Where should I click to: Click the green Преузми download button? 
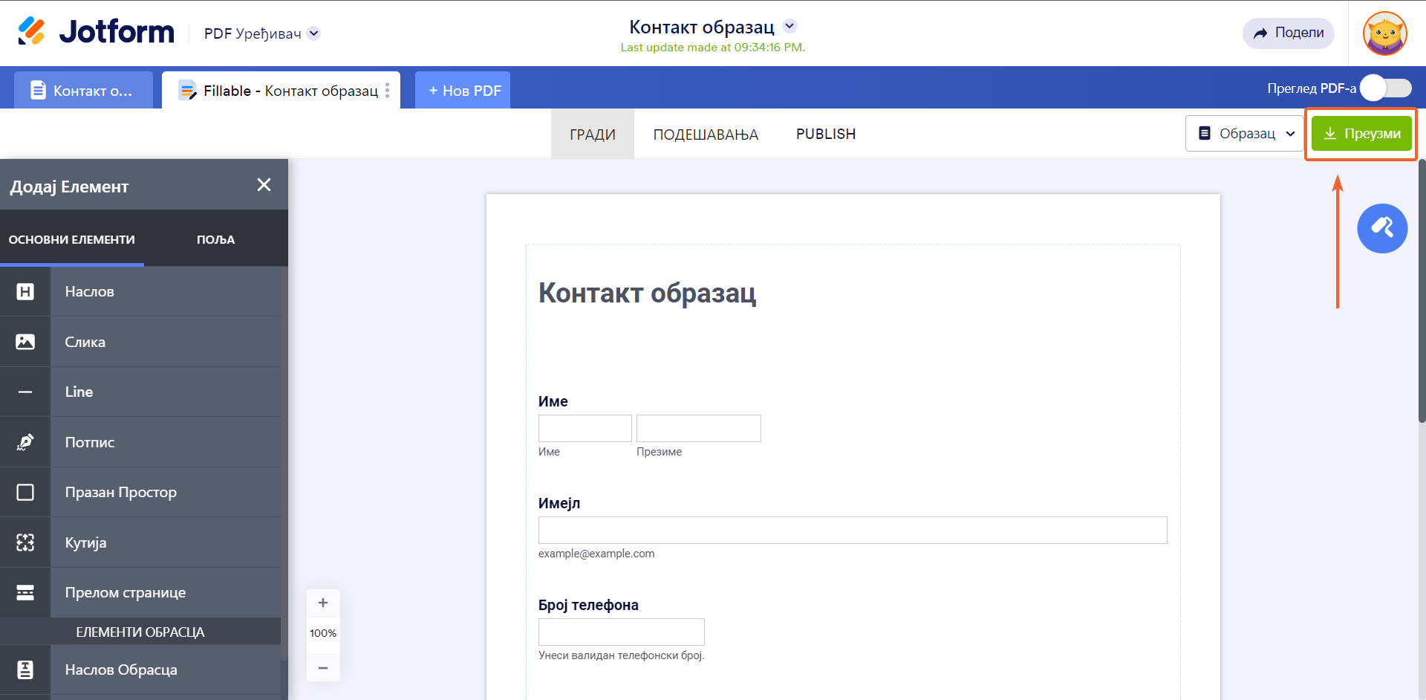(1361, 134)
